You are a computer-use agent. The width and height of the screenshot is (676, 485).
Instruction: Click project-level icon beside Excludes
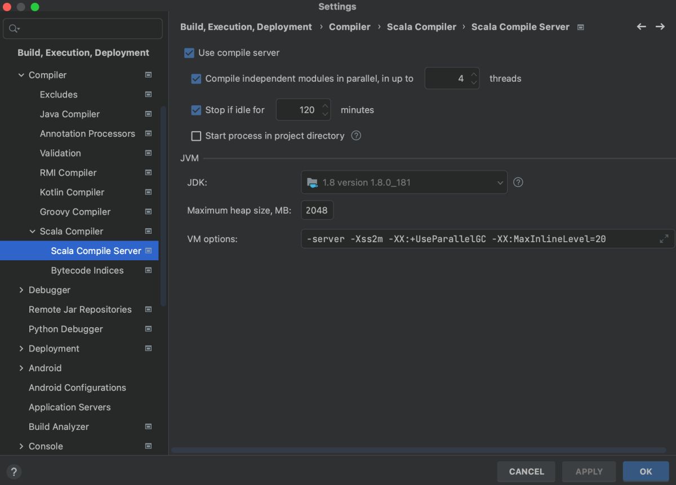pos(148,95)
